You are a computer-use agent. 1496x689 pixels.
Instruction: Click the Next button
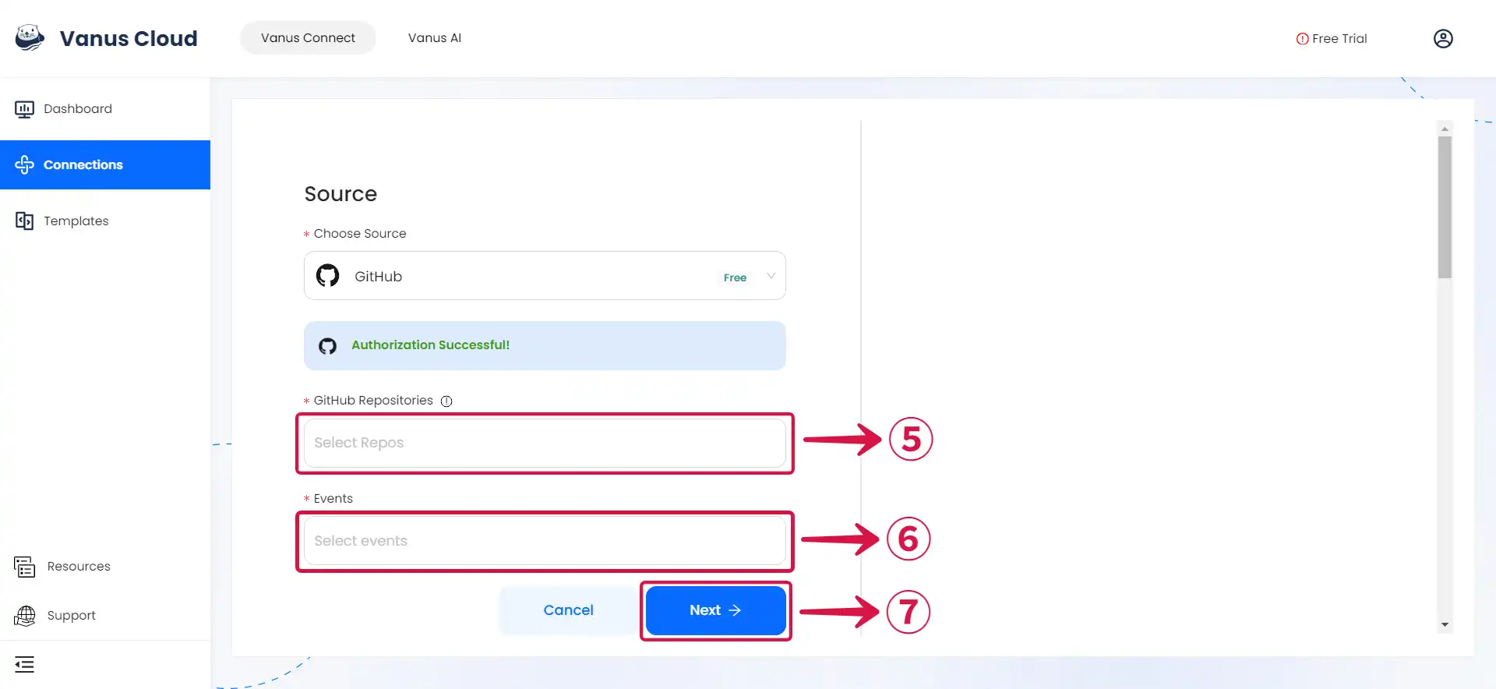[715, 610]
